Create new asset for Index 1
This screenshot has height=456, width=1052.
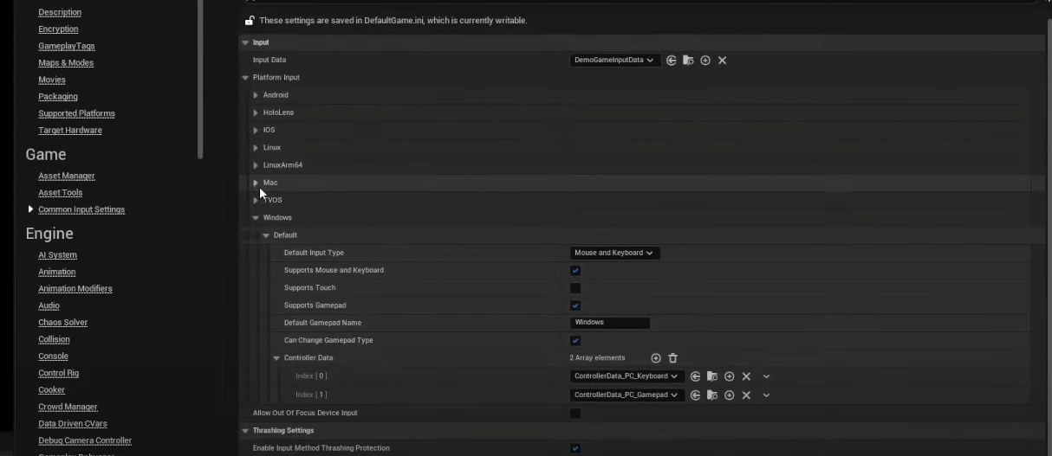(730, 395)
